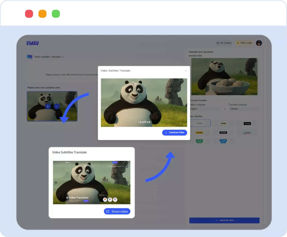Choose the yellow background subtitle style
Viewport: 287px width, 237px height.
click(199, 133)
